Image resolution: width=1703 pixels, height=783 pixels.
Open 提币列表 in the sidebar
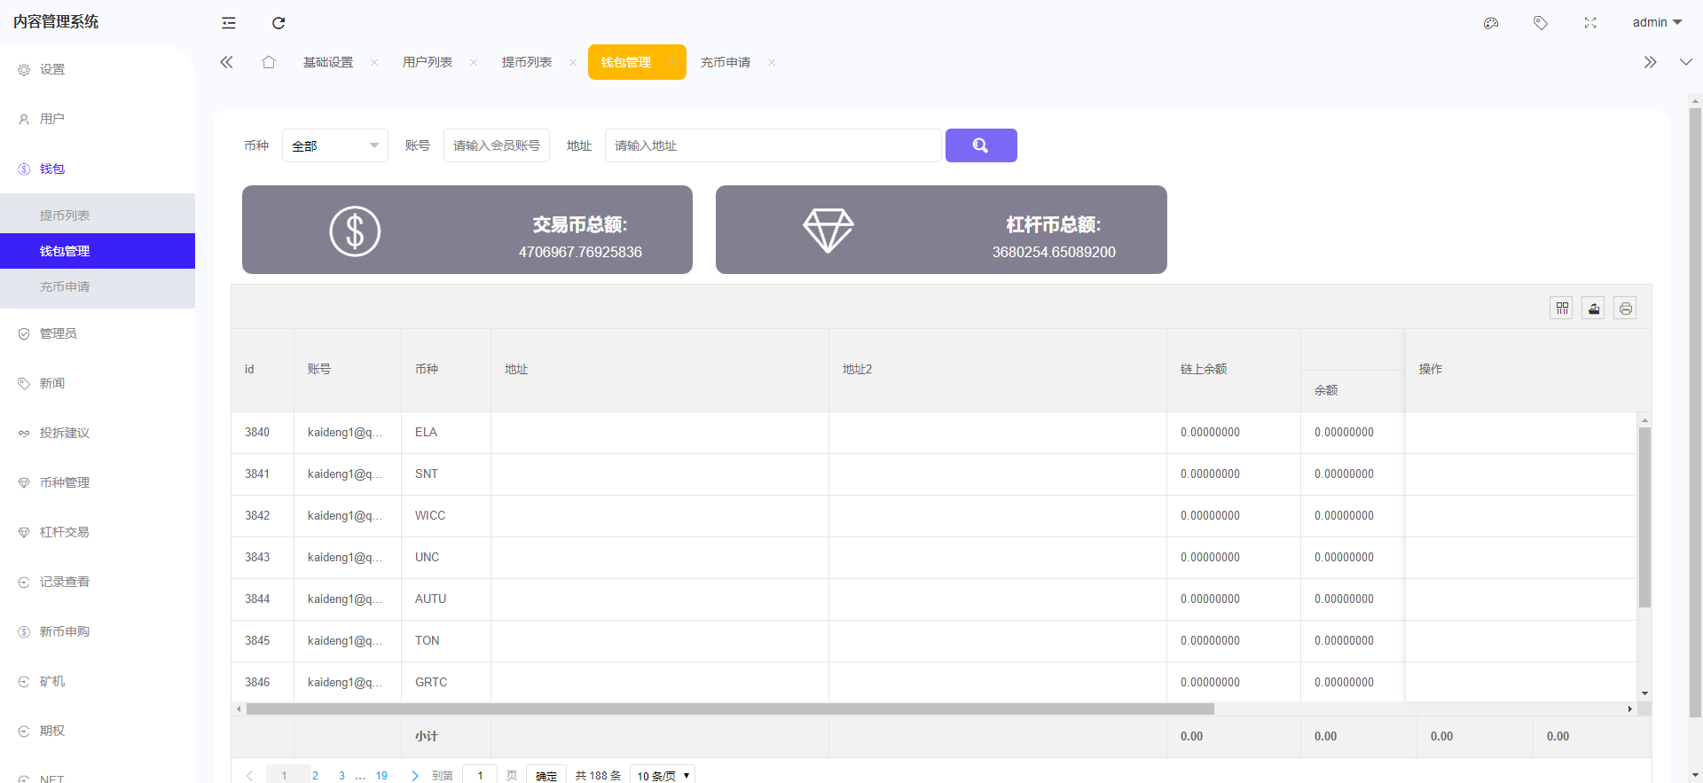click(x=65, y=215)
